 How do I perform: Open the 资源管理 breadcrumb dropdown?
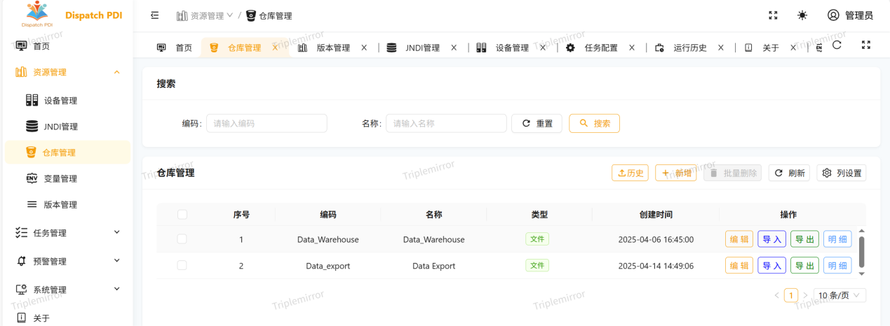205,15
